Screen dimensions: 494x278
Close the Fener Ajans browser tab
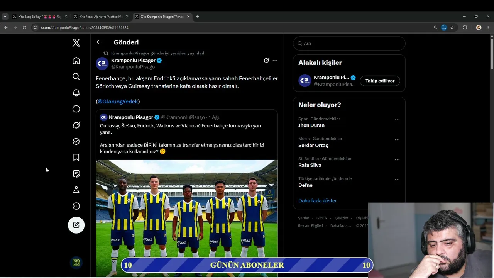pyautogui.click(x=127, y=17)
